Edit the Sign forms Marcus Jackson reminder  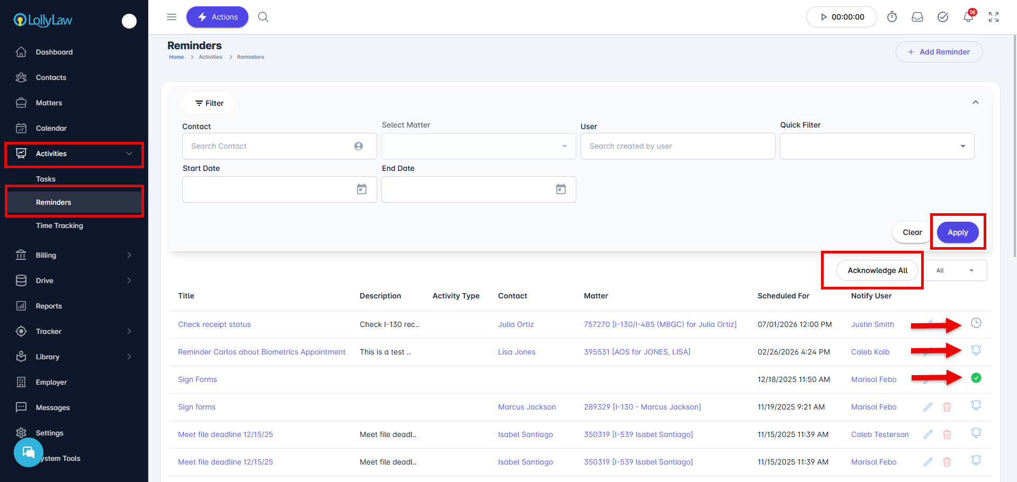click(x=928, y=407)
